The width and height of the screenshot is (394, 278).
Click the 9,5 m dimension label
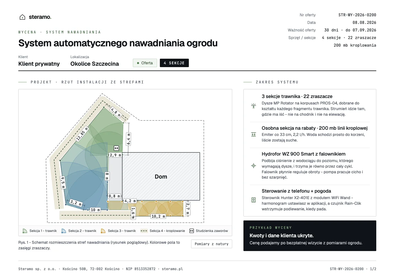(63, 183)
